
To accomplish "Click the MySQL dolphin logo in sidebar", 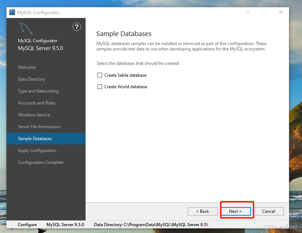I will (26, 29).
